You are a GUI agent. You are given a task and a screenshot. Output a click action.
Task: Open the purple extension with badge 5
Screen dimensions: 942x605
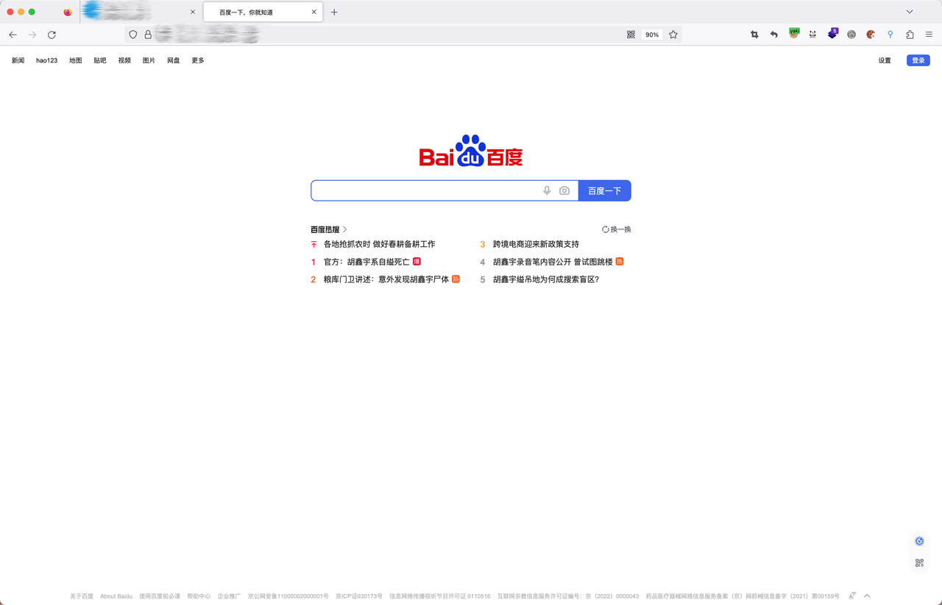833,33
